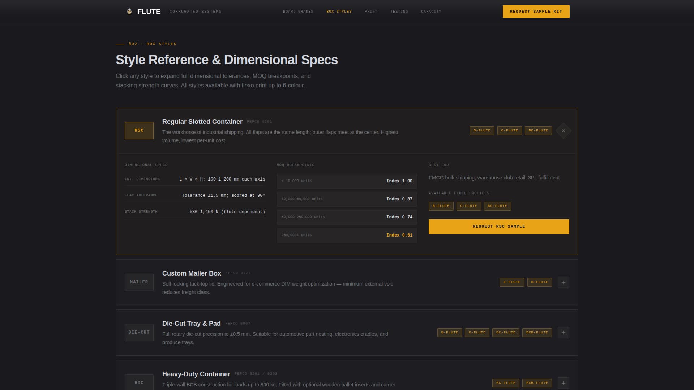Click C-FLUTE tag on Die-Cut Tray
This screenshot has height=390, width=694.
click(477, 333)
